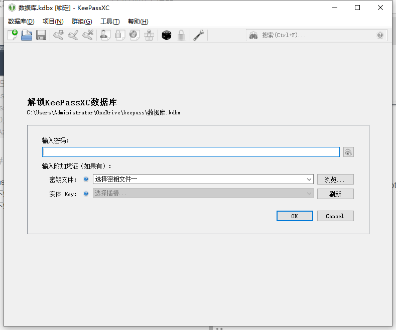The image size is (396, 330).
Task: Click the Cancel button
Action: pyautogui.click(x=335, y=216)
